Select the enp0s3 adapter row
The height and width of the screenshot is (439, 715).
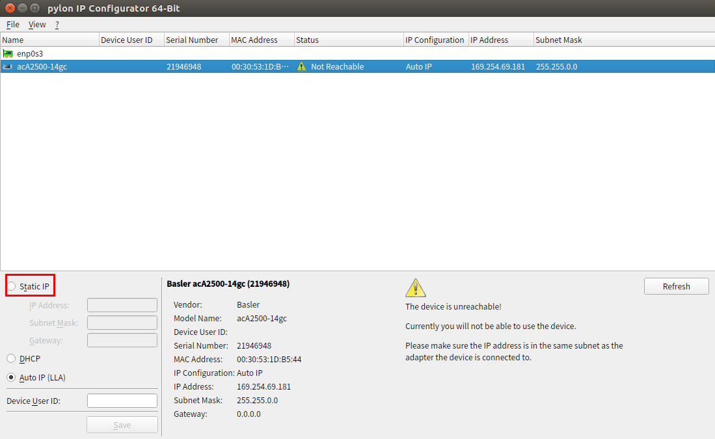[x=358, y=53]
